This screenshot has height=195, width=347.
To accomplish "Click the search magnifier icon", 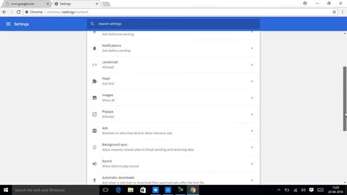I will coord(92,24).
